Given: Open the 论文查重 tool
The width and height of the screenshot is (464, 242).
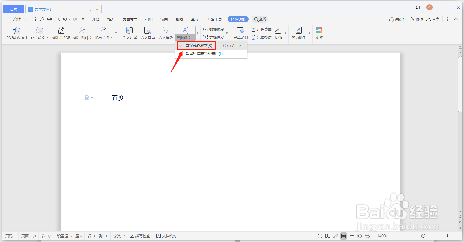Looking at the screenshot, I should (x=148, y=33).
